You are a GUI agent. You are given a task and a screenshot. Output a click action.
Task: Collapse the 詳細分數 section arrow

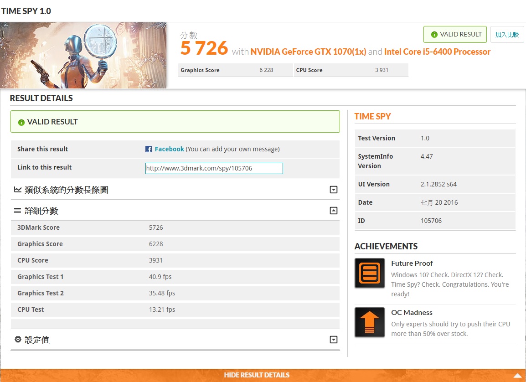[x=334, y=211]
